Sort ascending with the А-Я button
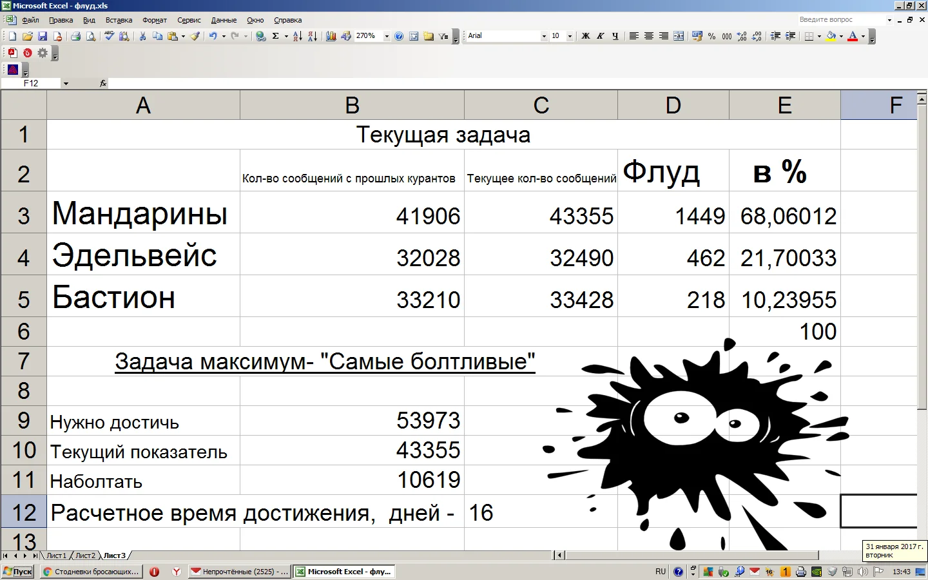The width and height of the screenshot is (928, 580). (x=297, y=36)
